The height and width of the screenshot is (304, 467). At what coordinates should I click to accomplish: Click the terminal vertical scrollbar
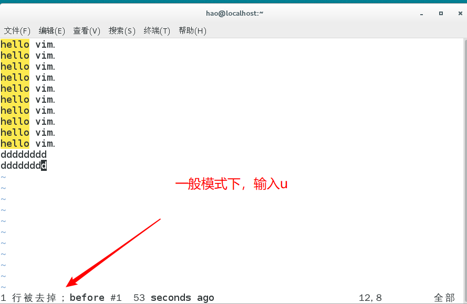click(465, 170)
